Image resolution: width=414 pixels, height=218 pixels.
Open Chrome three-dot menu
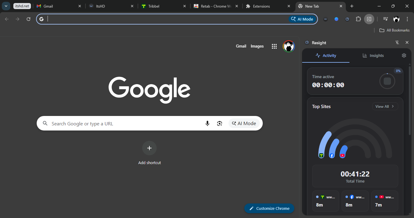407,19
